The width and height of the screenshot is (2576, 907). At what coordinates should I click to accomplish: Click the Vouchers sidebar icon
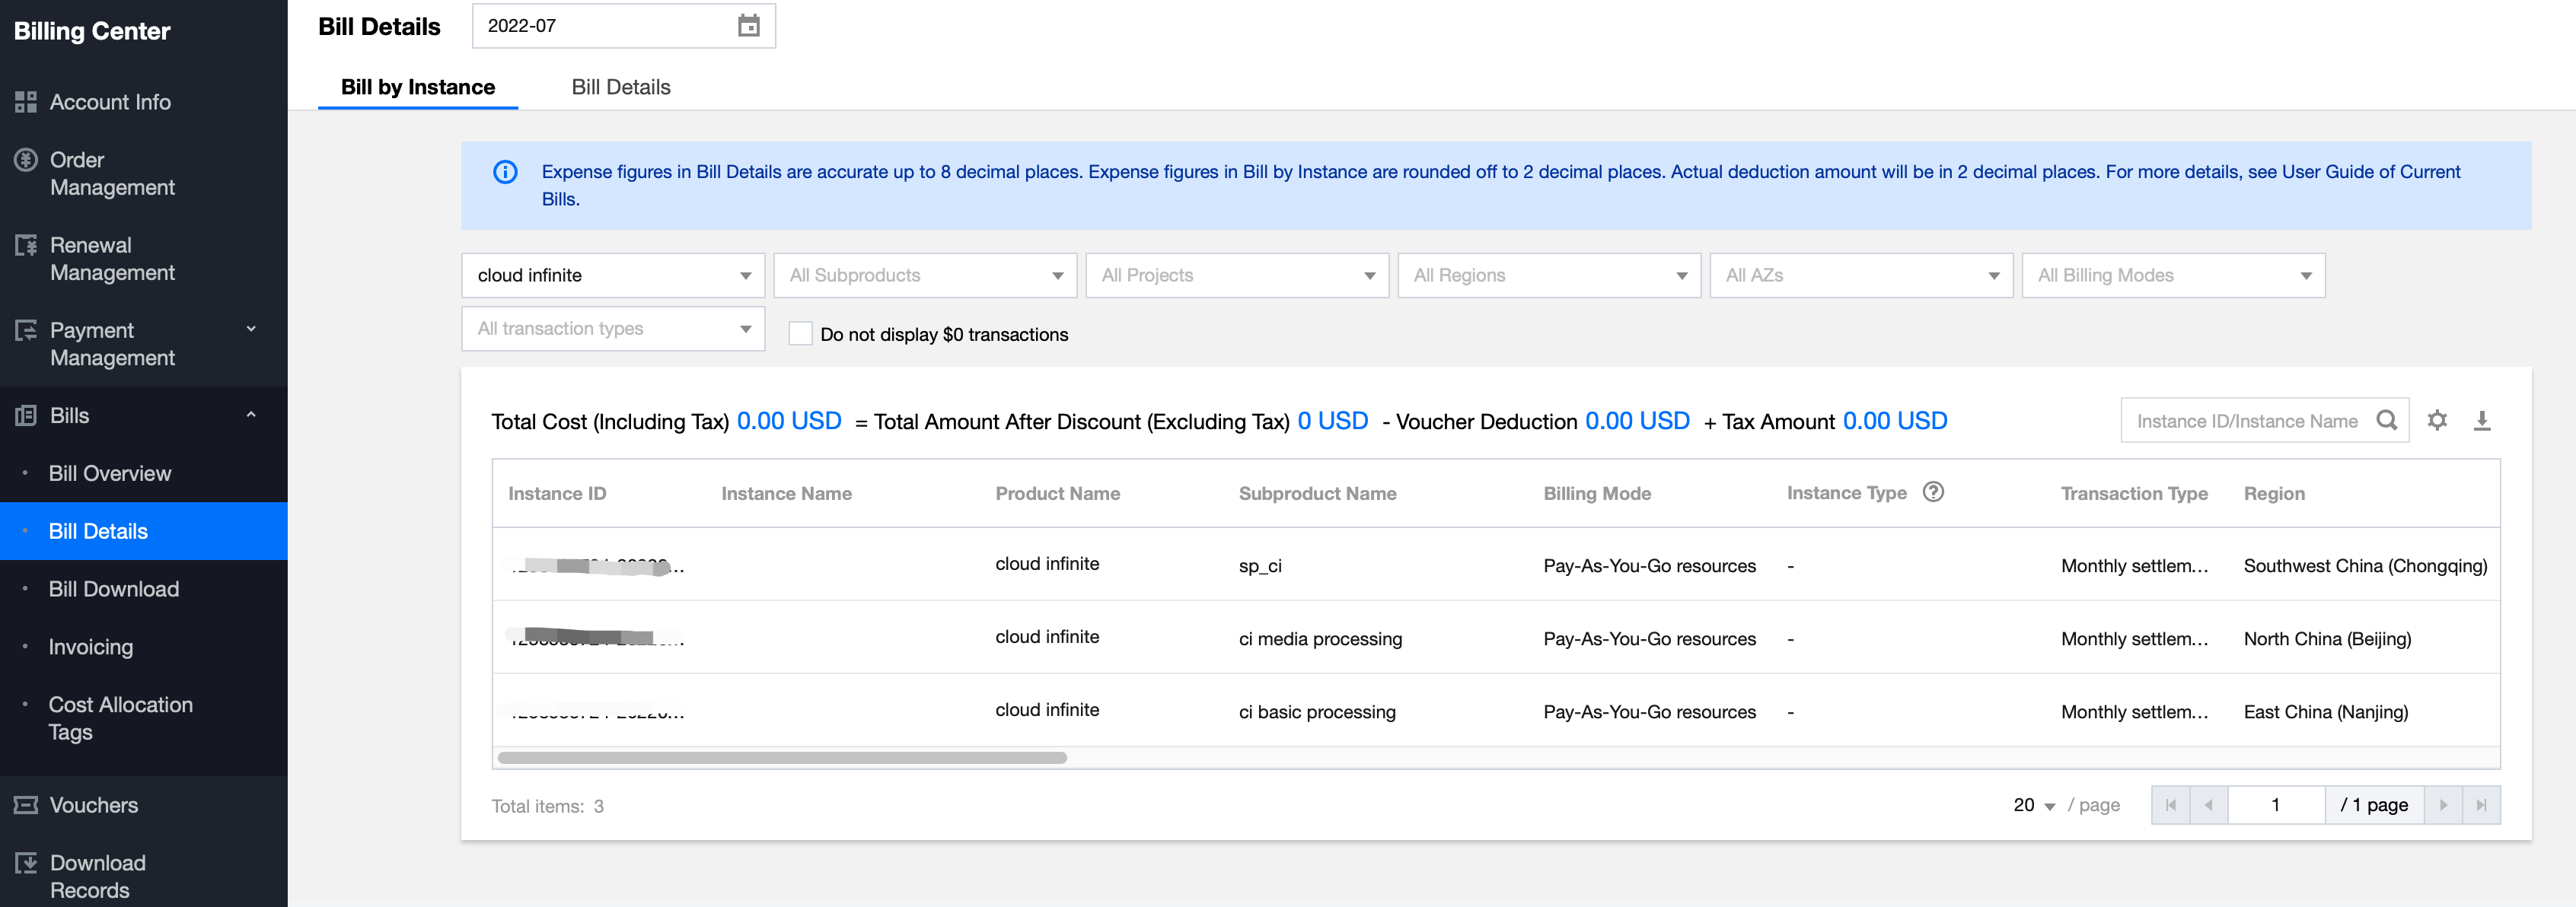[x=26, y=805]
